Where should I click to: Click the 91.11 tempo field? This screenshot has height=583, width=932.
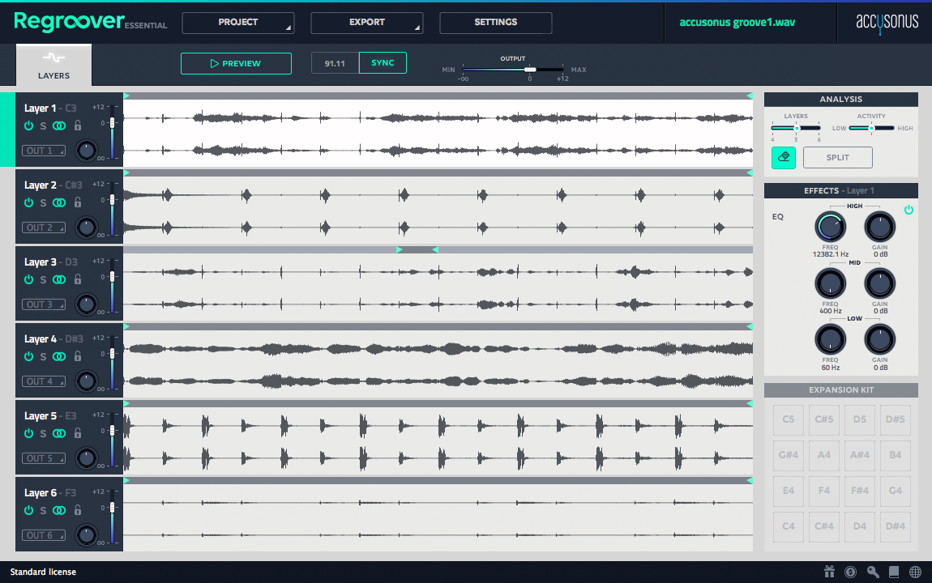336,63
